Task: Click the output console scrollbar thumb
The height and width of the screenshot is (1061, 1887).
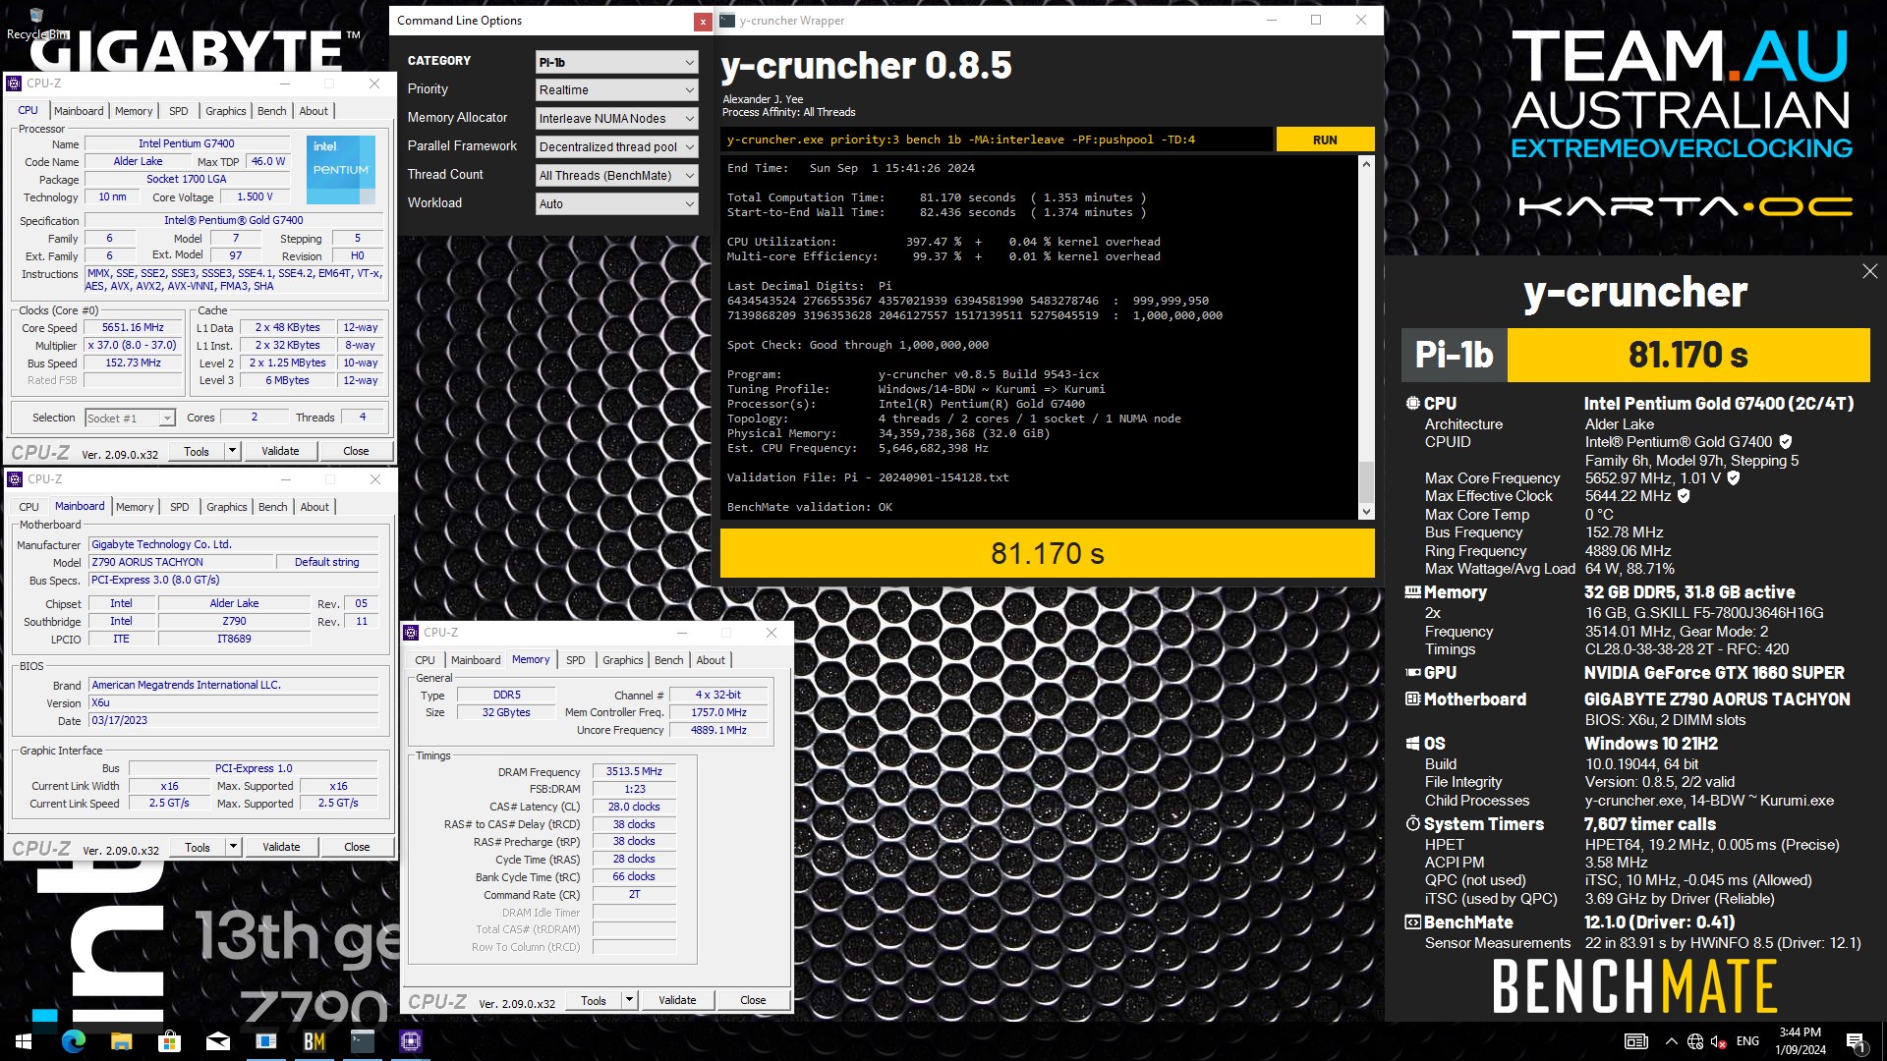Action: pyautogui.click(x=1365, y=481)
